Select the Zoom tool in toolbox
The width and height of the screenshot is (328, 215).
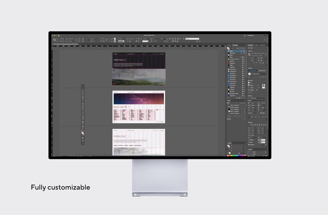(x=83, y=129)
